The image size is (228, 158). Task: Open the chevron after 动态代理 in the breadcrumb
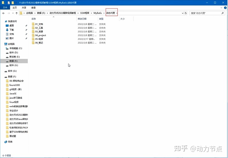click(x=117, y=13)
